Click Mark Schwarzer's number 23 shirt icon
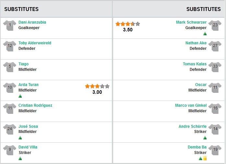This screenshot has height=164, width=226. point(215,25)
